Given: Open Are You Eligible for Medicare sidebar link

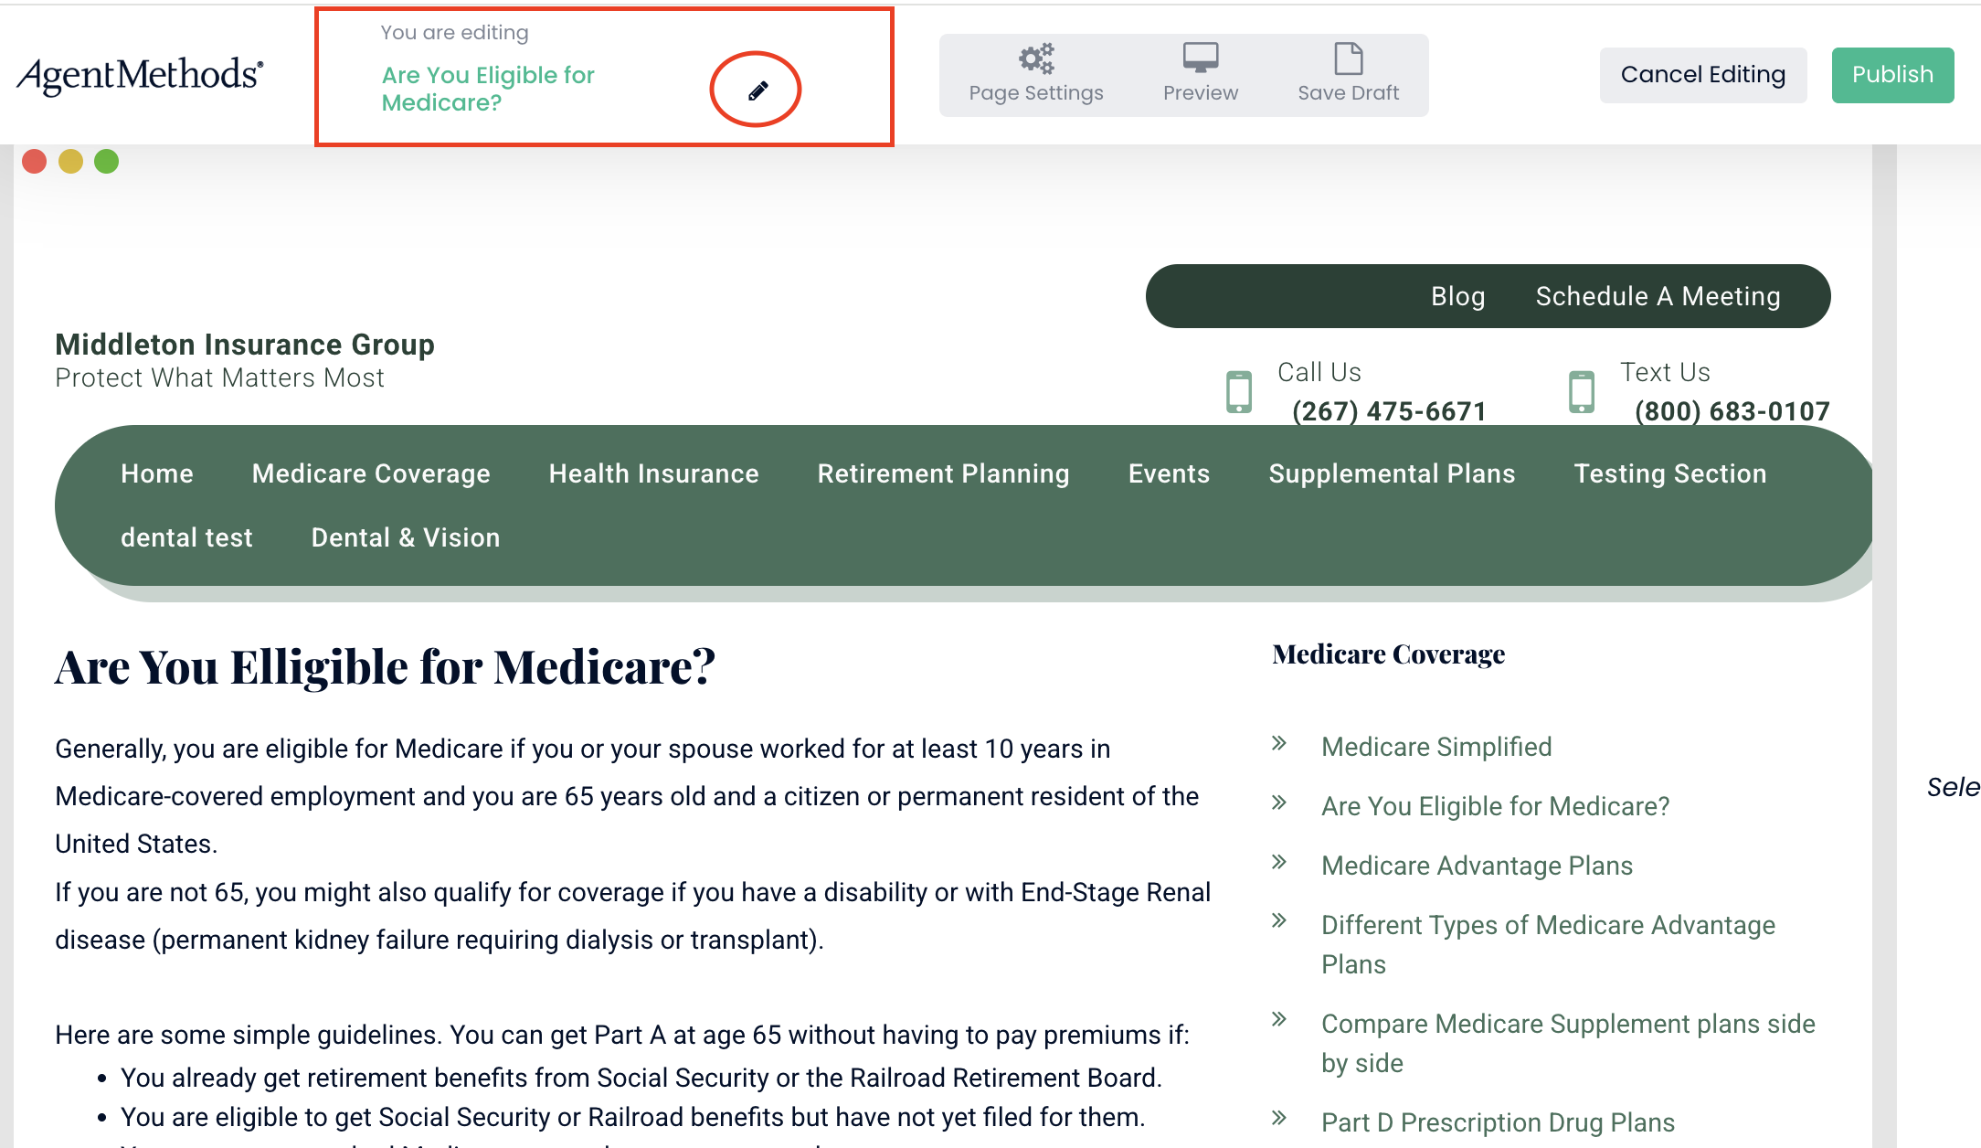Looking at the screenshot, I should [x=1495, y=806].
